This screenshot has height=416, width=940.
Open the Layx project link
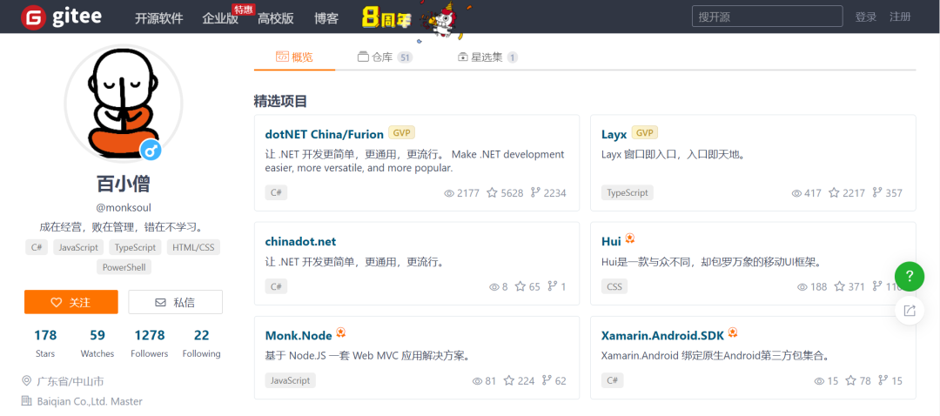point(614,134)
